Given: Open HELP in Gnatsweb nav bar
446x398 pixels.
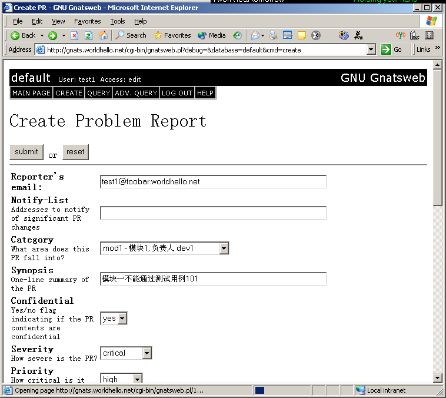Looking at the screenshot, I should point(205,93).
